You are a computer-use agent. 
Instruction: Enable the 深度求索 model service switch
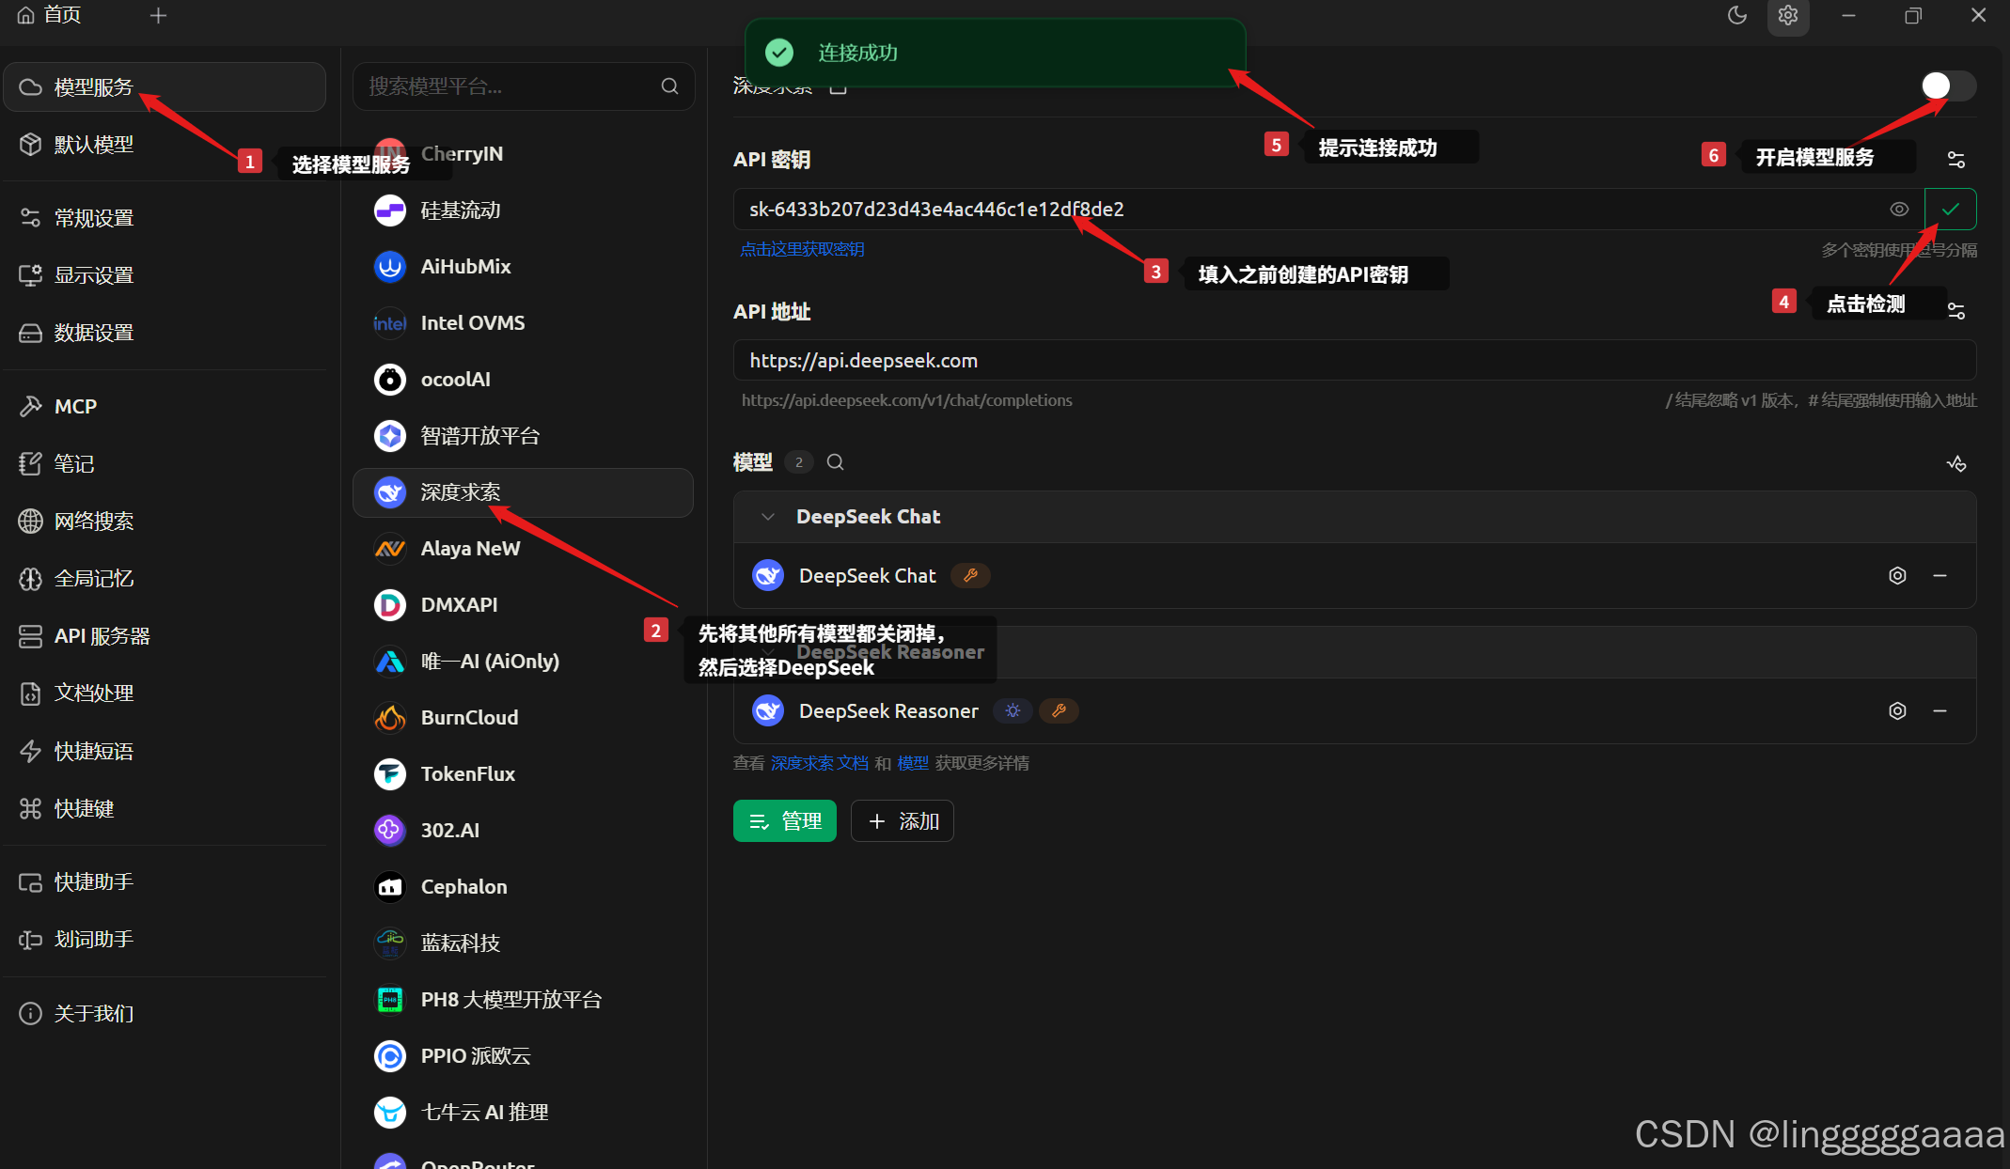[1948, 86]
